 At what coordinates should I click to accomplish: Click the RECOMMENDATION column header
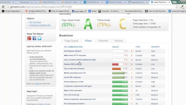click(x=73, y=47)
